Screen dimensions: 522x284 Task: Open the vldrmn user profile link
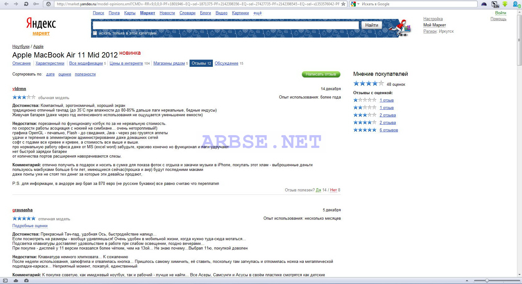19,89
